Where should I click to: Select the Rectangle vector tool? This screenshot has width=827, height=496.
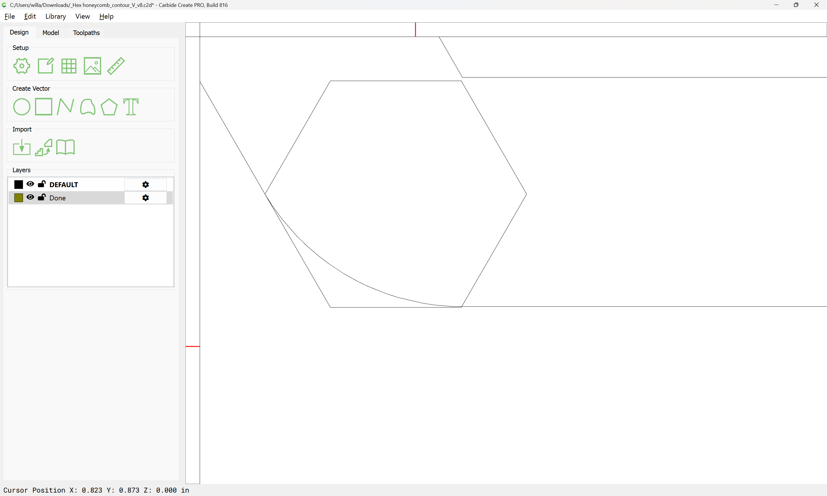pos(43,106)
